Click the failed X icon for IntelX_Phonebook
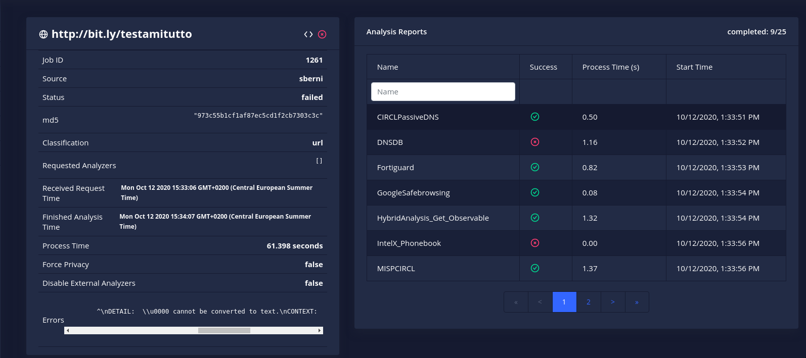Image resolution: width=806 pixels, height=358 pixels. [535, 243]
